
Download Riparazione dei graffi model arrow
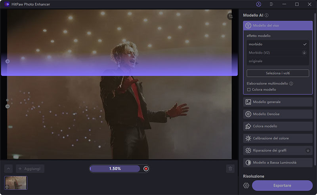coord(308,150)
